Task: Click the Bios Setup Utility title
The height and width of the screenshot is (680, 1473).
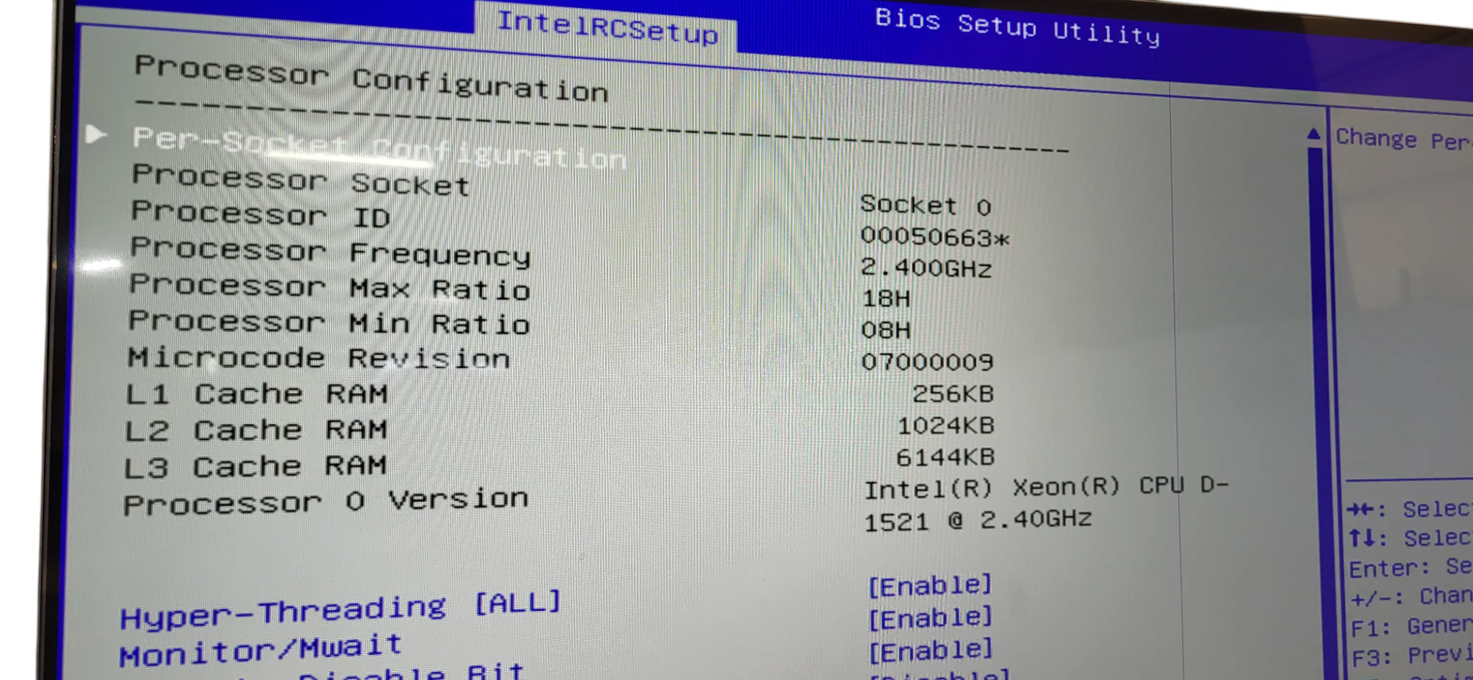Action: coord(1018,27)
